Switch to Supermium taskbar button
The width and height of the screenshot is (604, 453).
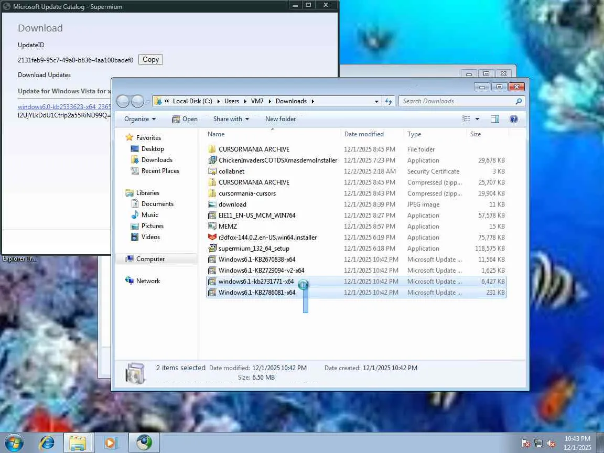[x=144, y=443]
